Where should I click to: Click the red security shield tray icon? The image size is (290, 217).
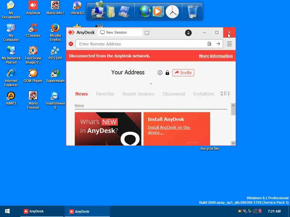pyautogui.click(x=260, y=211)
